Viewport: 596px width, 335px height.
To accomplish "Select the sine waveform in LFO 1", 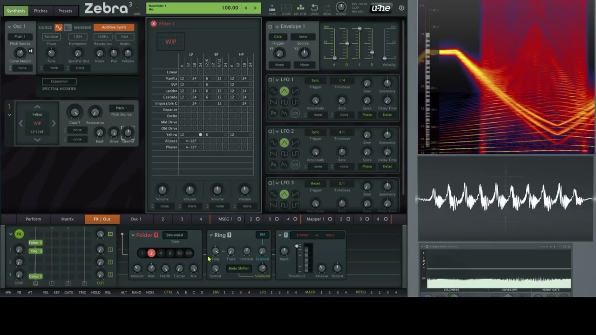I will pos(273,91).
